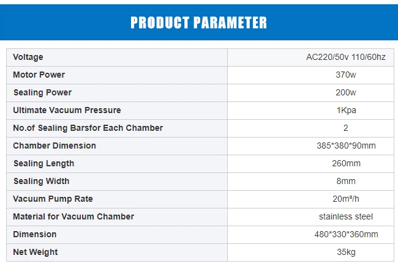Select the stainless steel value cell
Viewport: 398px width, 269px height.
[x=346, y=216]
